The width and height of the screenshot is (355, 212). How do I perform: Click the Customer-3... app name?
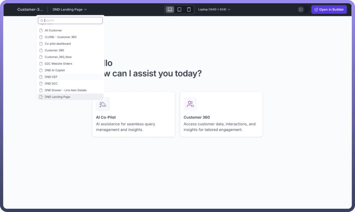click(30, 10)
